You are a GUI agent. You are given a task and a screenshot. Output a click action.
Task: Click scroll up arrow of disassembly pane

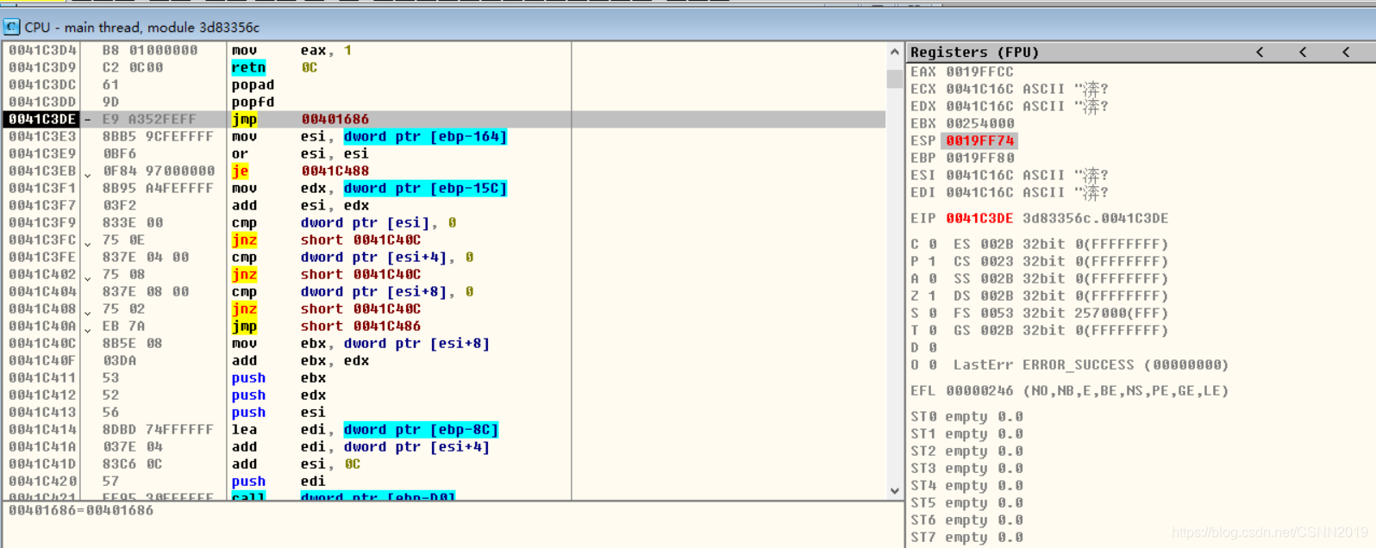pyautogui.click(x=894, y=52)
